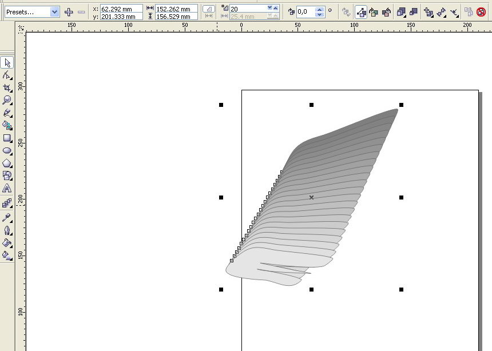492x351 pixels.
Task: Switch to Clockwise Blend
Action: pos(374,11)
